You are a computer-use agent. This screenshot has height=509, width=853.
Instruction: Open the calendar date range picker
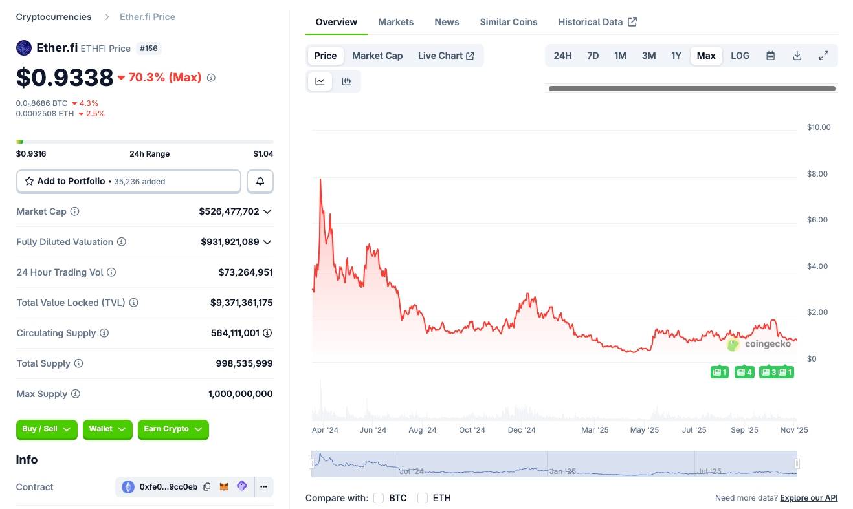coord(770,56)
